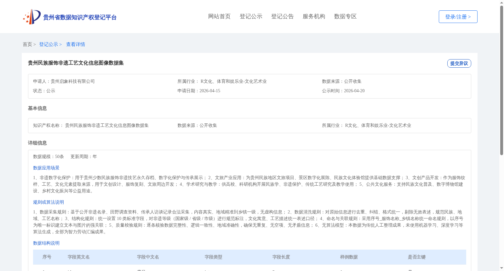Click the vertical scrollbar thumb
The width and height of the screenshot is (504, 271).
pyautogui.click(x=501, y=80)
